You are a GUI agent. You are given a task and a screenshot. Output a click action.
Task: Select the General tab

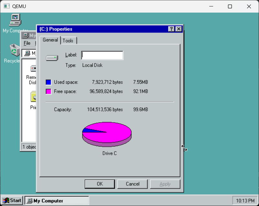[x=50, y=40]
